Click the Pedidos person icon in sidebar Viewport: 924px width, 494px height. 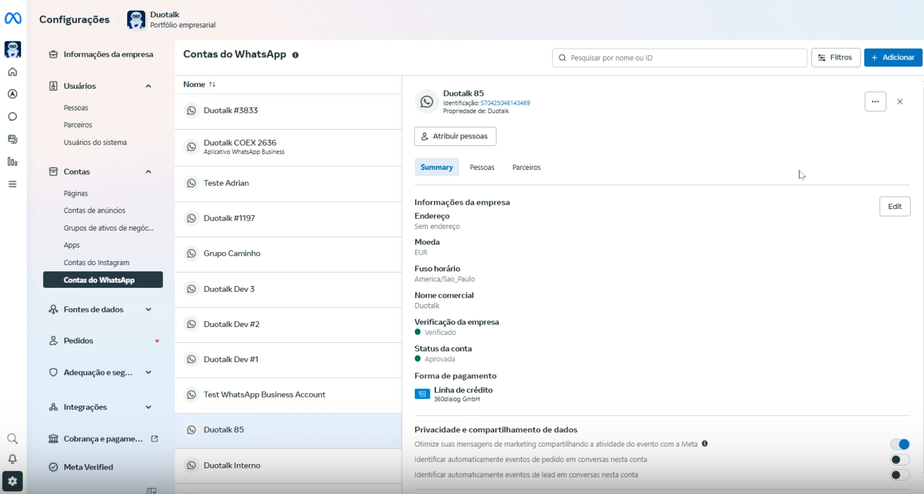[54, 341]
